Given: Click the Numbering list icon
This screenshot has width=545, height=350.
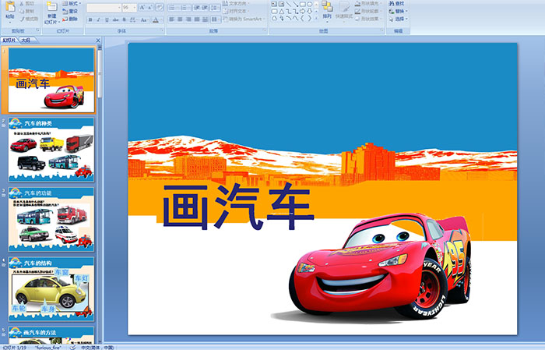Looking at the screenshot, I should pyautogui.click(x=185, y=8).
